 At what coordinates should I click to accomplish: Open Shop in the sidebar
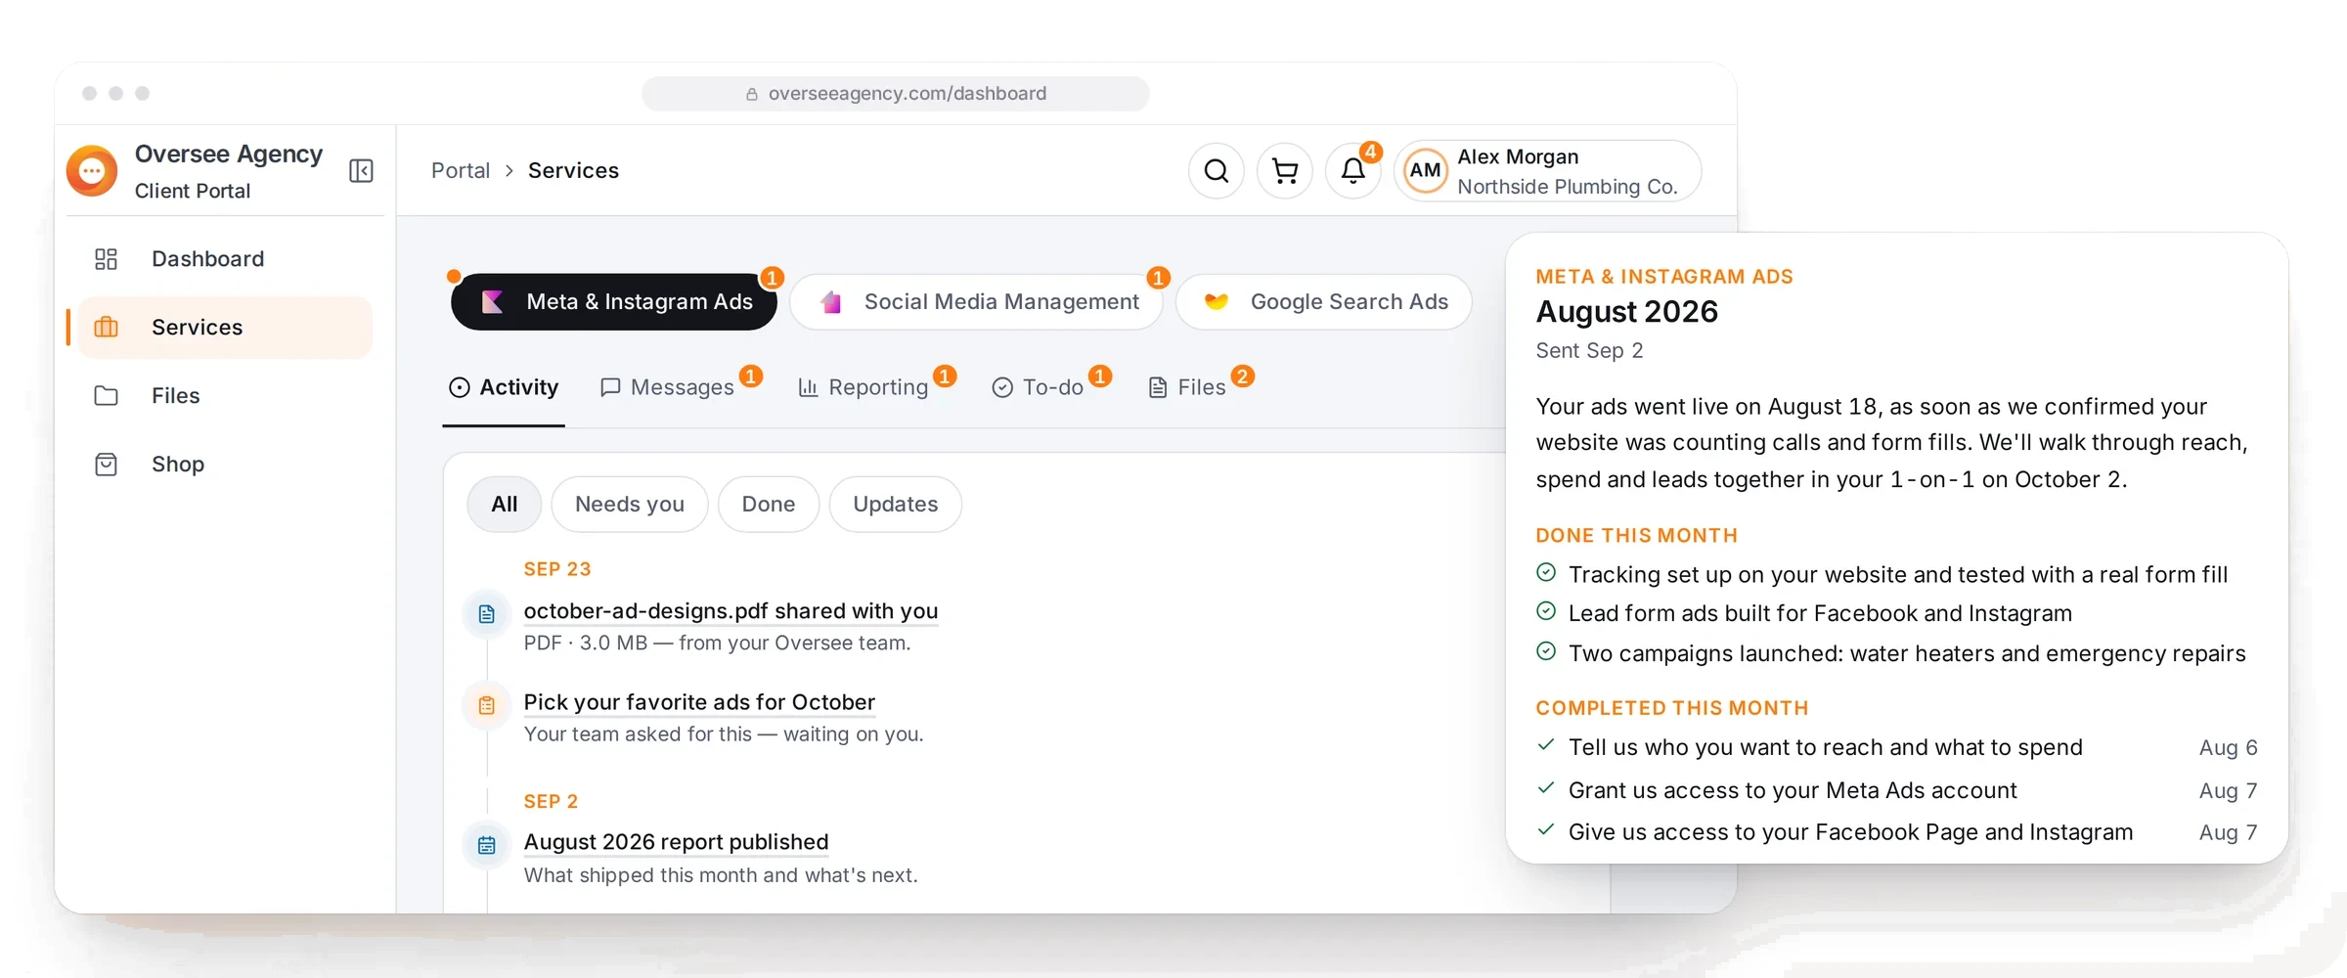click(224, 465)
